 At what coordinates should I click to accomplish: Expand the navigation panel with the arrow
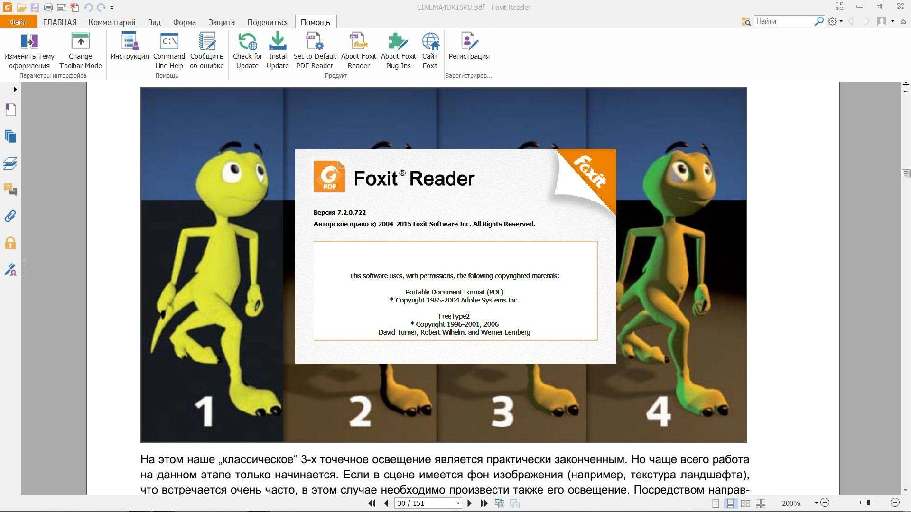(x=15, y=89)
